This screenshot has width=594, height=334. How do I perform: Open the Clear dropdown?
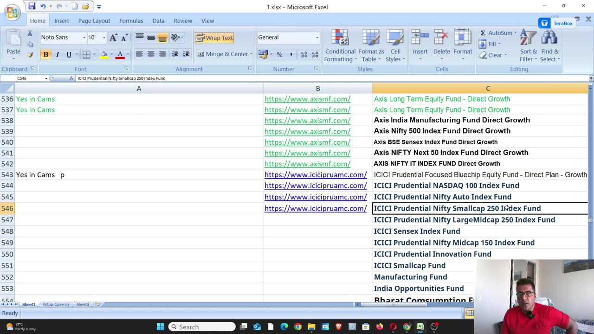493,55
